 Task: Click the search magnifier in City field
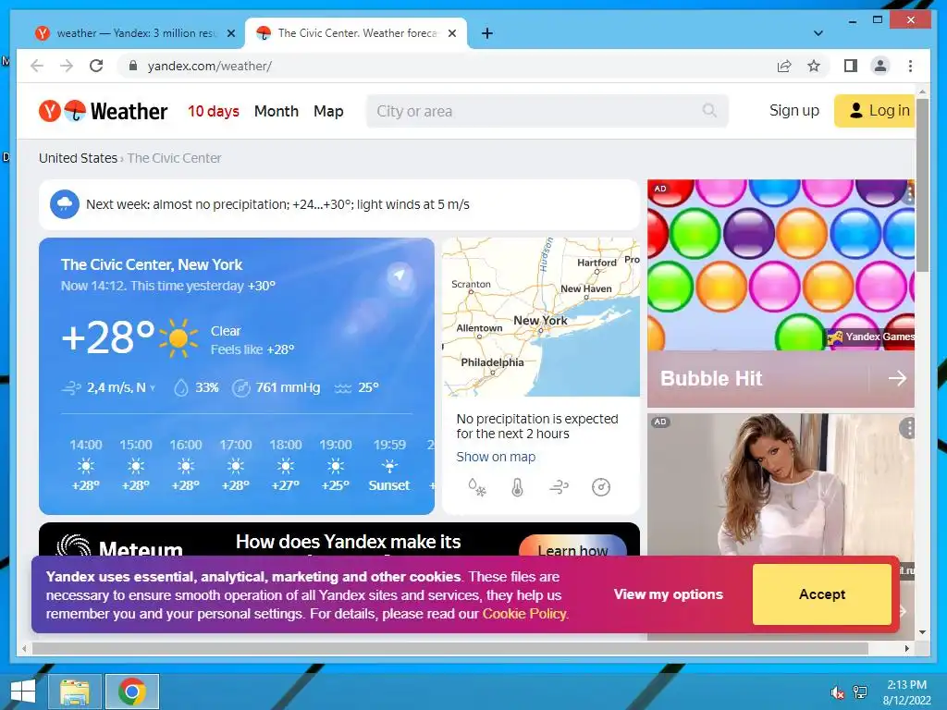[x=709, y=111]
